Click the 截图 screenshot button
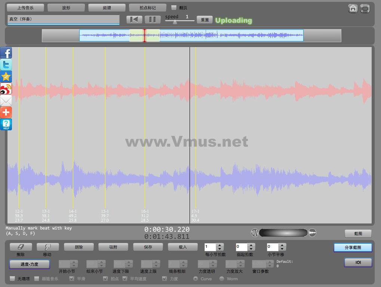This screenshot has height=287, width=381. pos(358,234)
